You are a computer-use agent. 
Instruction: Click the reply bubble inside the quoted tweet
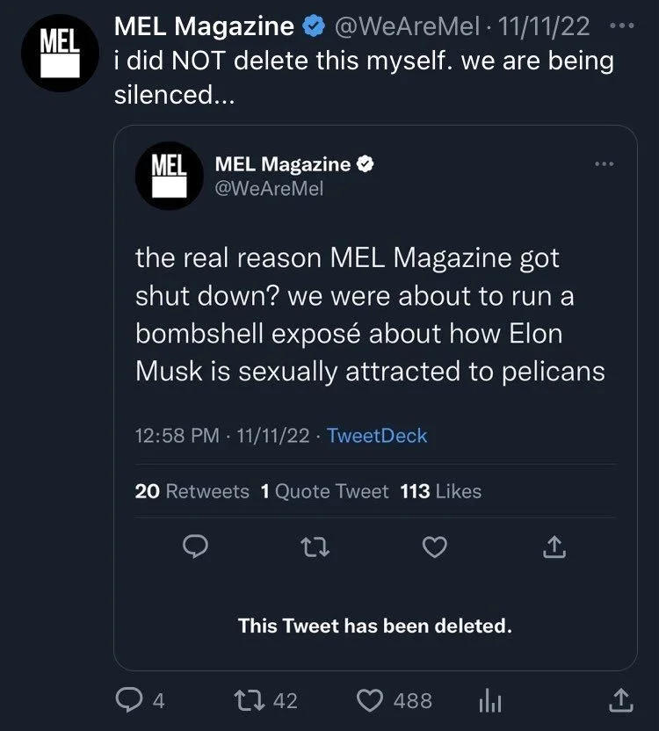[x=196, y=546]
